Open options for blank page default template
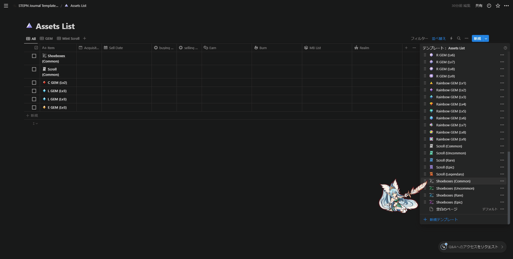513x259 pixels. coord(502,209)
